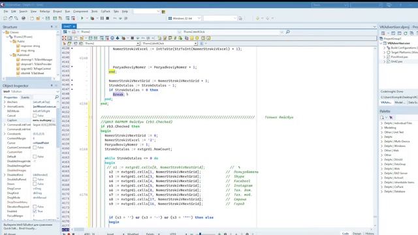Toggle the Cancel property checkbox

point(35,116)
